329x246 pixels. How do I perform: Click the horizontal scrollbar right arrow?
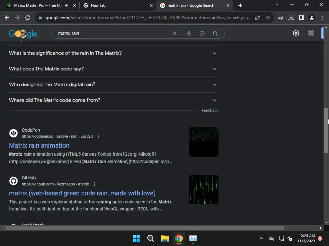pyautogui.click(x=321, y=228)
